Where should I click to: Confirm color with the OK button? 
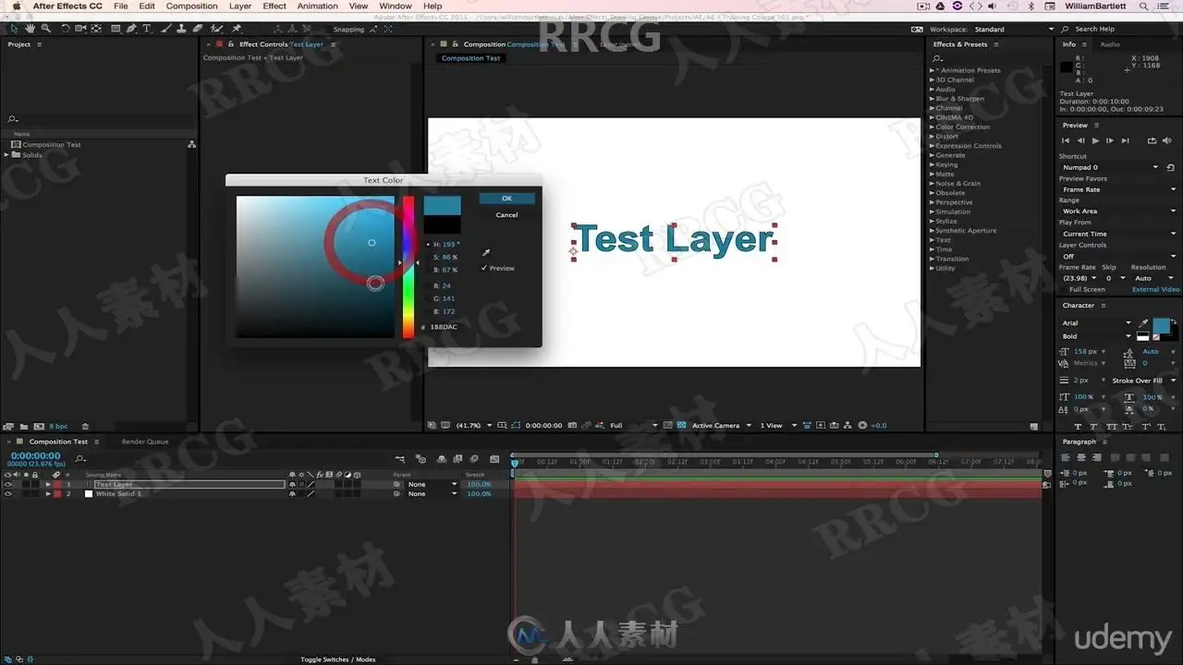pyautogui.click(x=506, y=199)
